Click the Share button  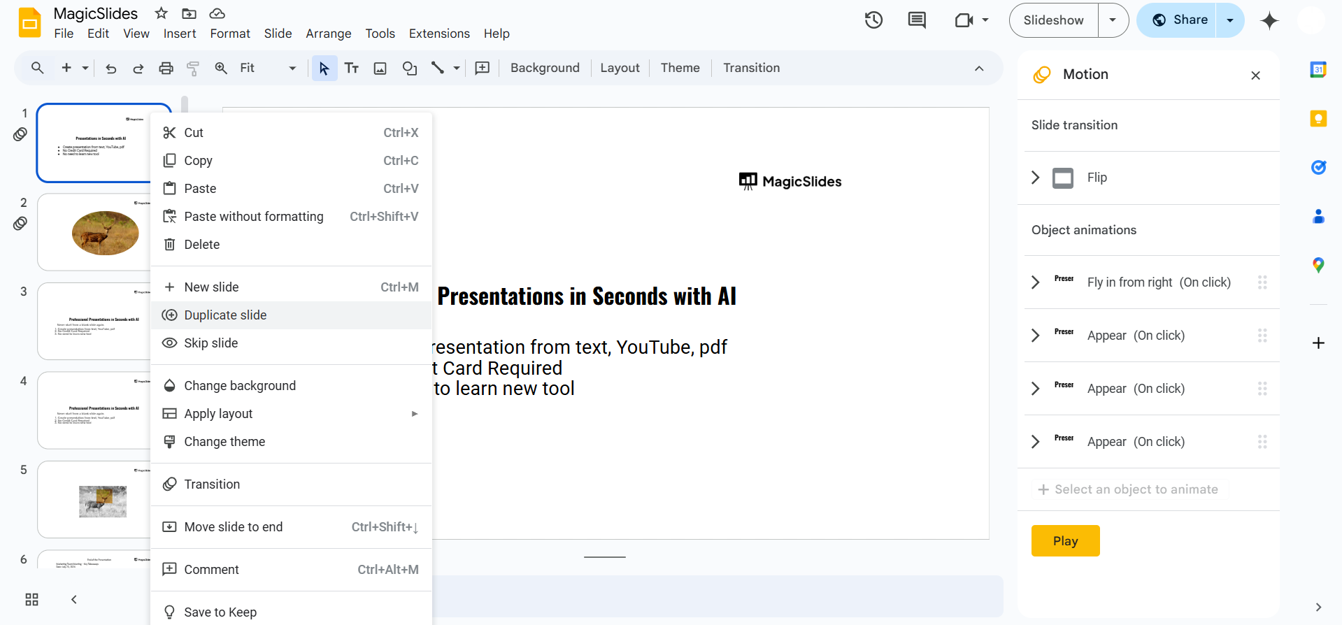click(1179, 20)
